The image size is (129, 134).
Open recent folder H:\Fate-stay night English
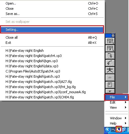[52, 51]
